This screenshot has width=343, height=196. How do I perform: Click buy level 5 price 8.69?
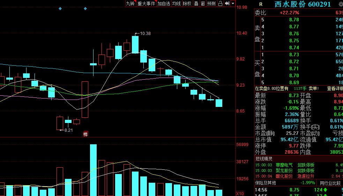pyautogui.click(x=294, y=82)
